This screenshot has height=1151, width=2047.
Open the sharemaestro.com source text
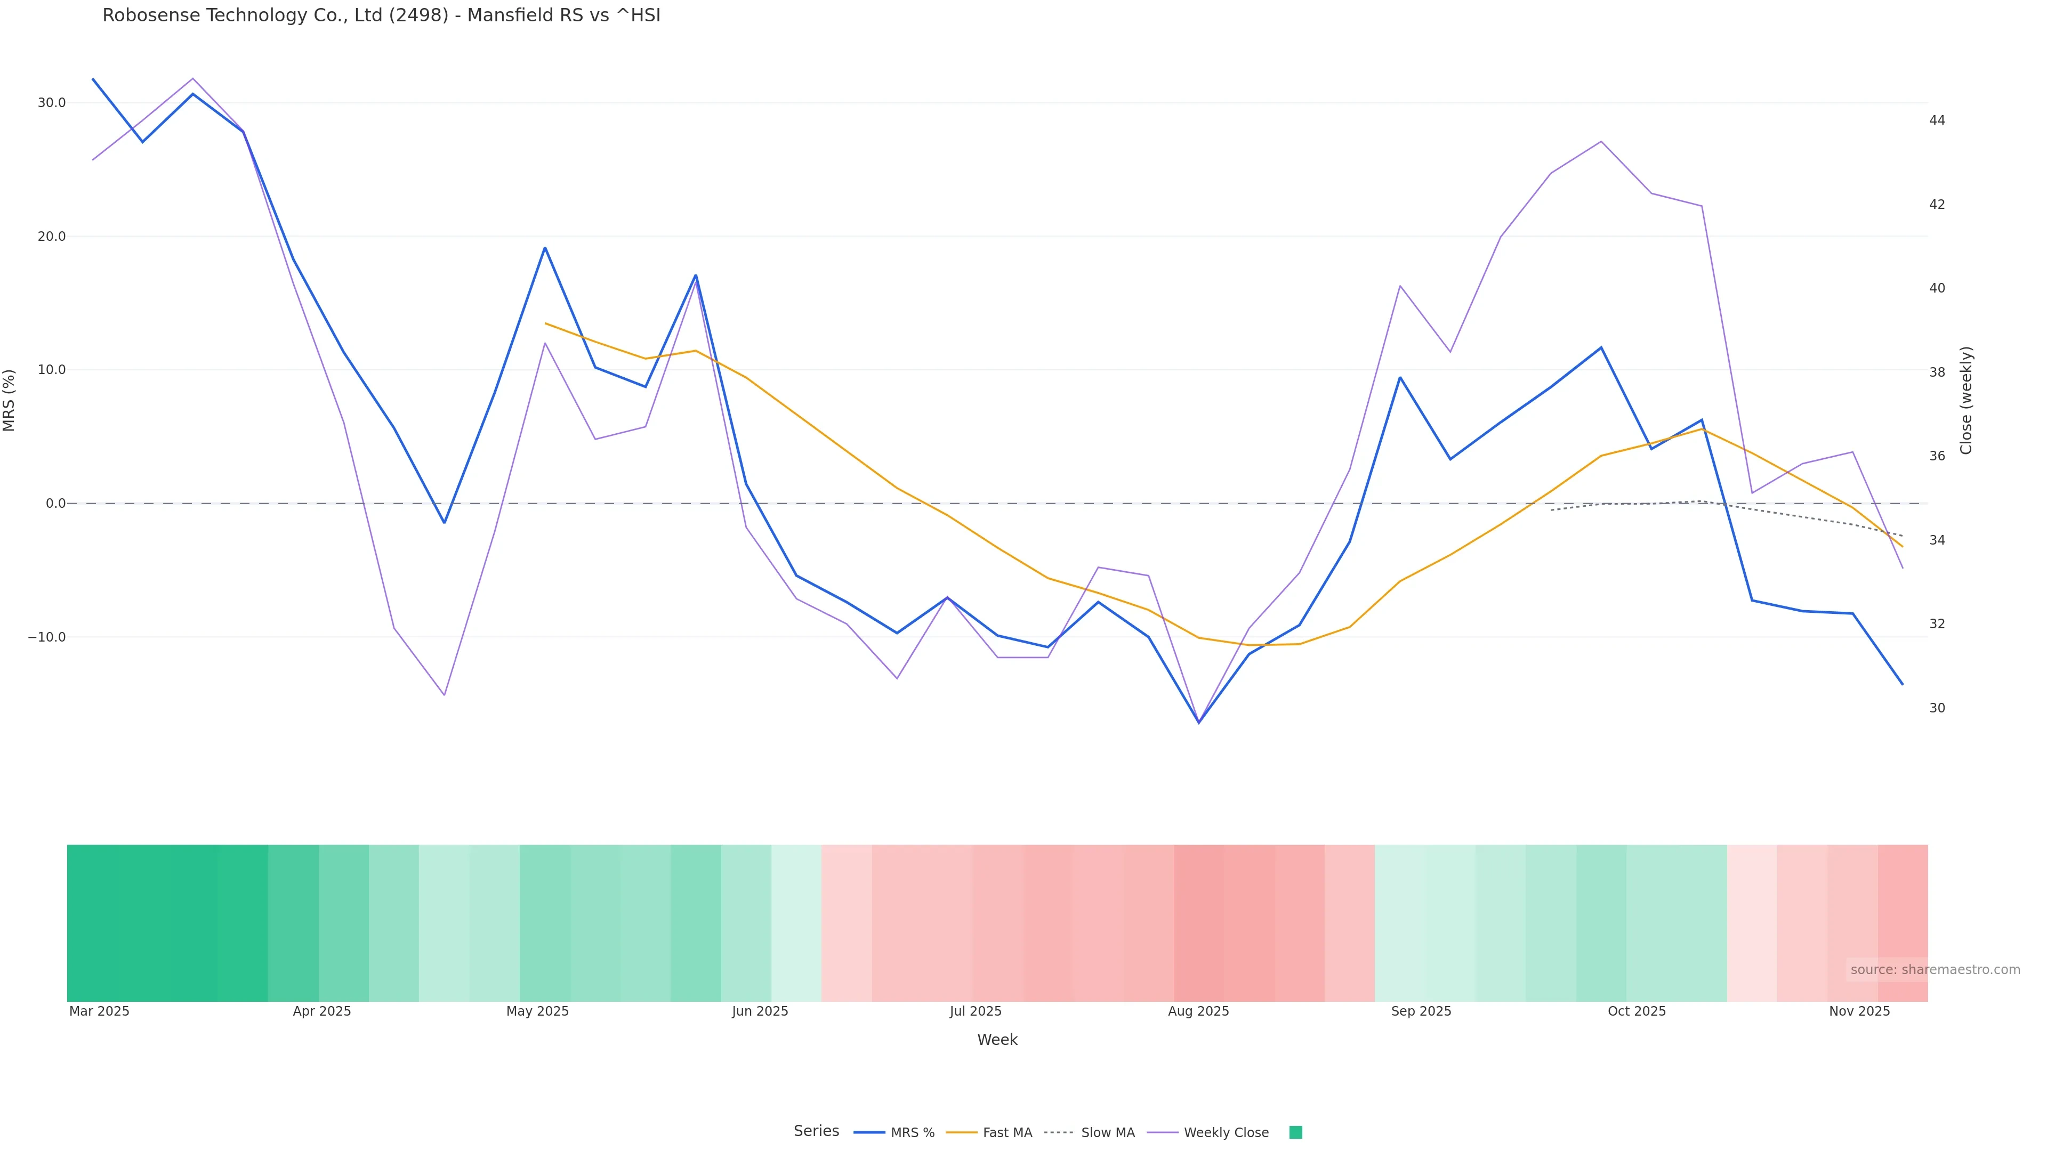1935,970
